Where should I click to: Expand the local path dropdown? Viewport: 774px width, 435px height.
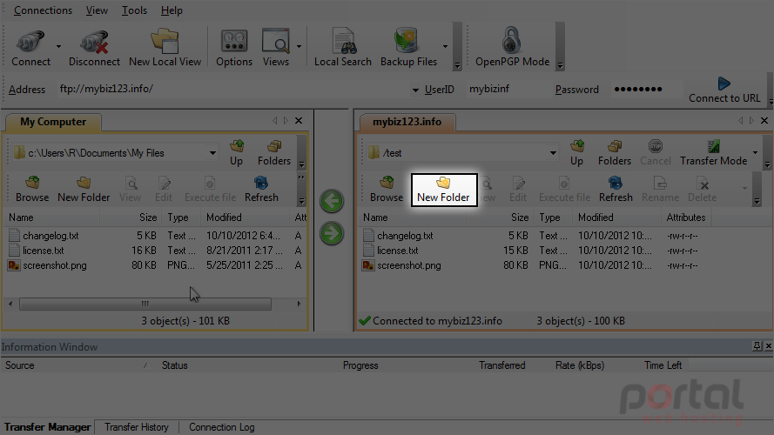click(x=212, y=153)
